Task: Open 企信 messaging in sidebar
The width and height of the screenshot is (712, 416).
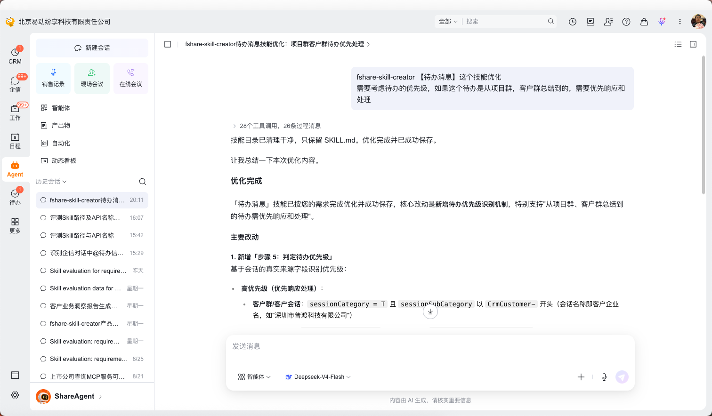Action: [x=15, y=84]
